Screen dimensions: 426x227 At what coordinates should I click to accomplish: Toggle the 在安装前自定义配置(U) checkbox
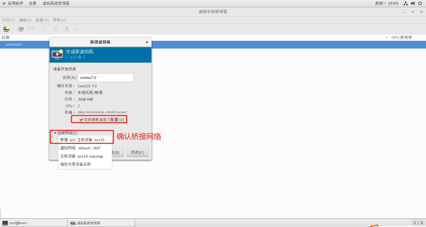[81, 120]
